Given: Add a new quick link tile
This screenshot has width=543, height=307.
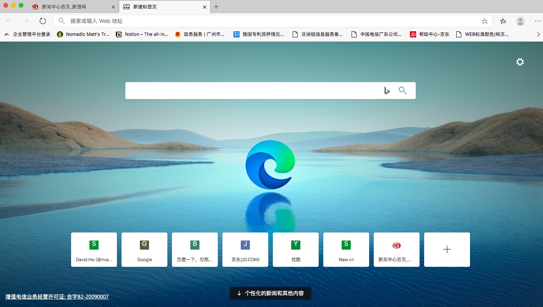Looking at the screenshot, I should 447,249.
